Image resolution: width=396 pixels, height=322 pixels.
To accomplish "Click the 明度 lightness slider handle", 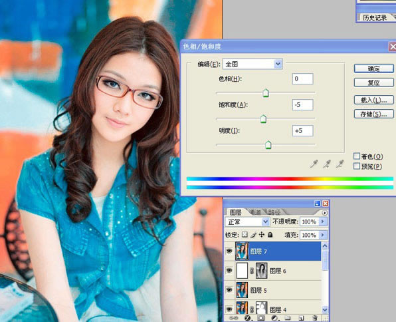I will 268,145.
